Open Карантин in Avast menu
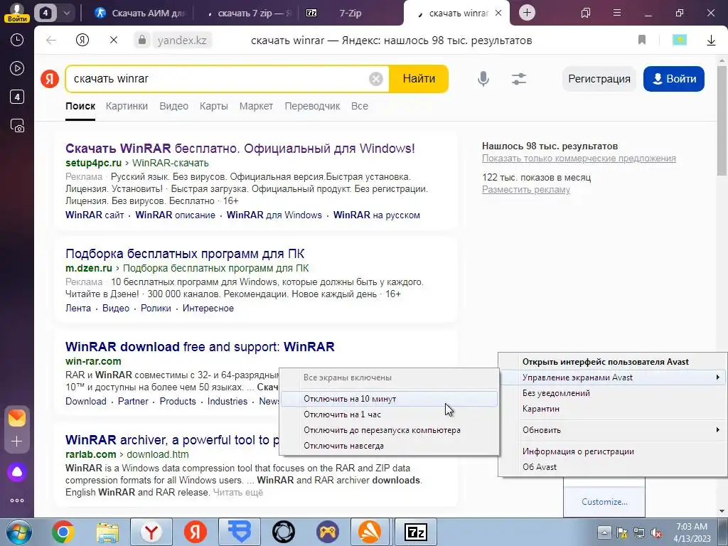Viewport: 728px width, 546px height. [613, 409]
